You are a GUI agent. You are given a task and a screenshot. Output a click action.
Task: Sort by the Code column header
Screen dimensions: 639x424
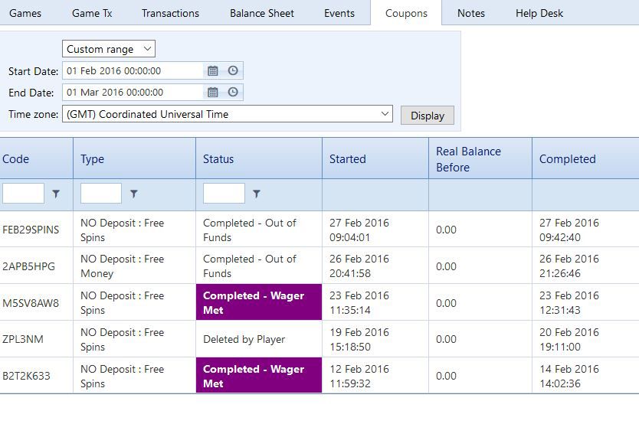[15, 158]
